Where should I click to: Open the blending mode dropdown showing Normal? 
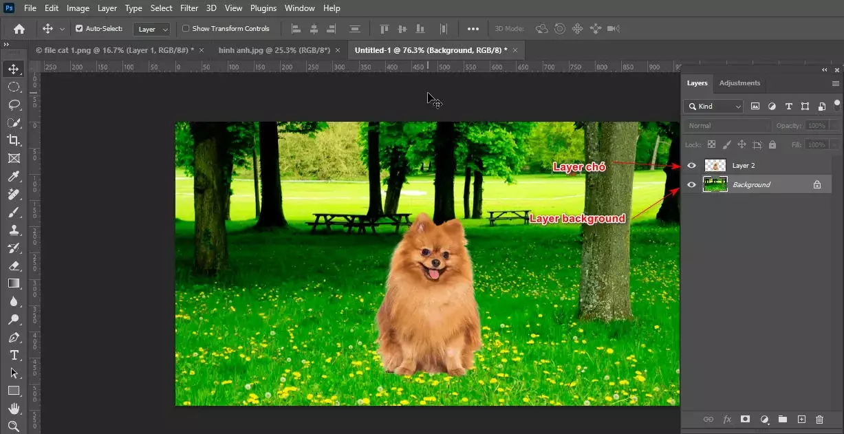[726, 125]
